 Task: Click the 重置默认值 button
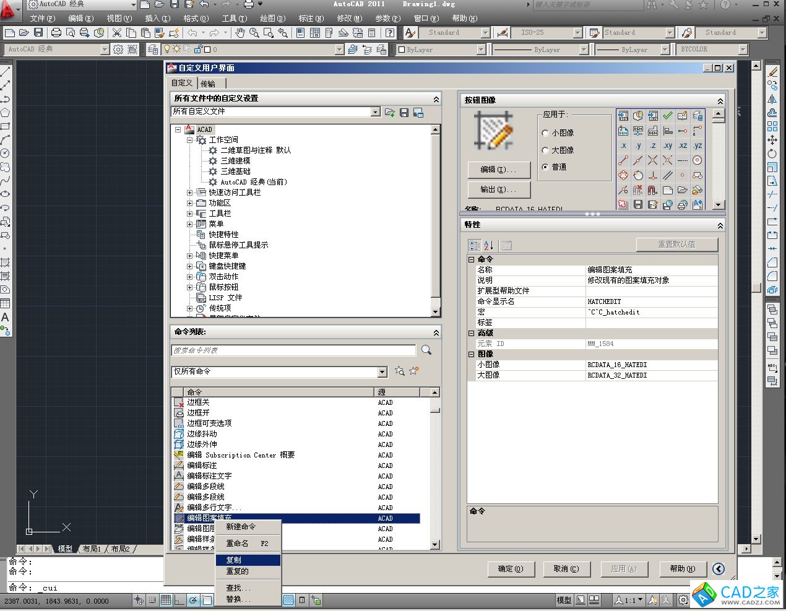(x=676, y=245)
